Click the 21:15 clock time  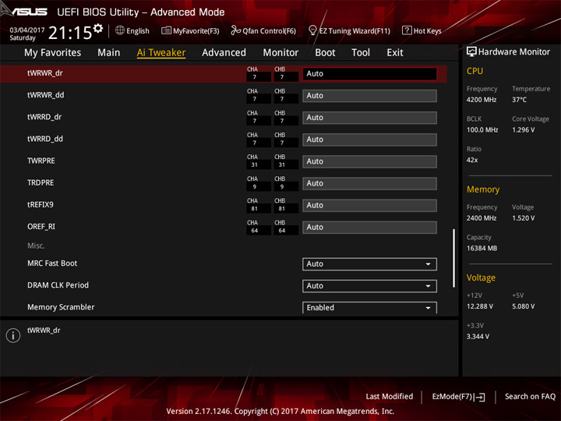[70, 33]
